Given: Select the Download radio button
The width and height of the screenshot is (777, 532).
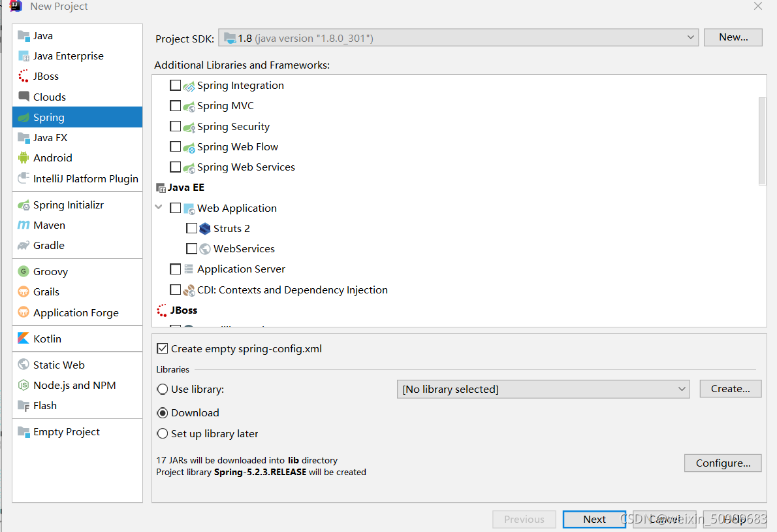Looking at the screenshot, I should 162,412.
